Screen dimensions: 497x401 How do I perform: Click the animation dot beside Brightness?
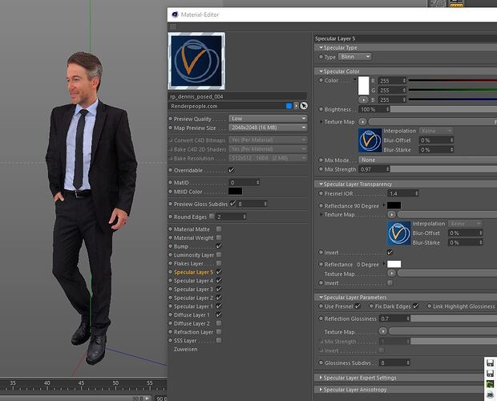321,109
